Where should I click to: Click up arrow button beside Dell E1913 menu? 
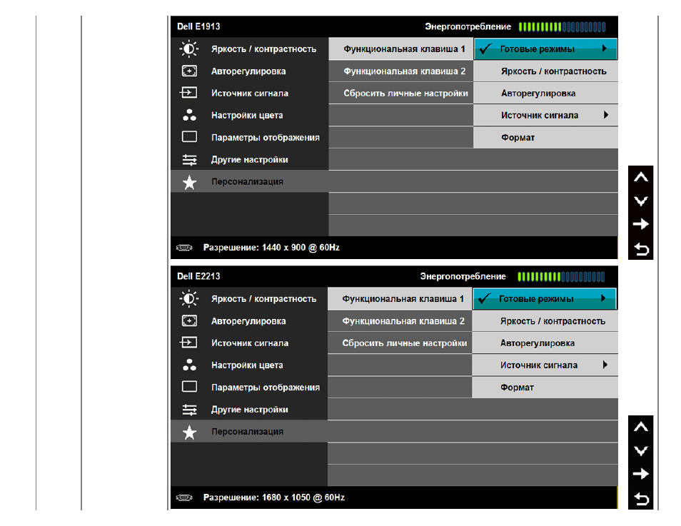(x=640, y=177)
